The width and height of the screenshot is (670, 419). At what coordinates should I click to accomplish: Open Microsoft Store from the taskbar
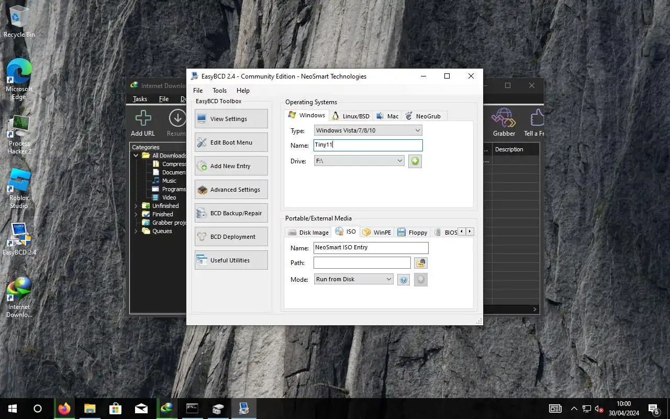click(115, 409)
